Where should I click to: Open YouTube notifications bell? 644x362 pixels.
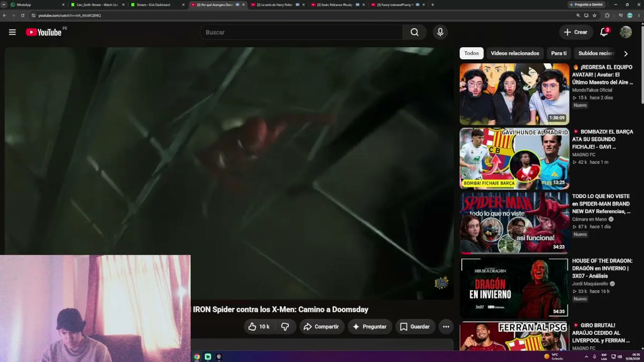(x=604, y=32)
